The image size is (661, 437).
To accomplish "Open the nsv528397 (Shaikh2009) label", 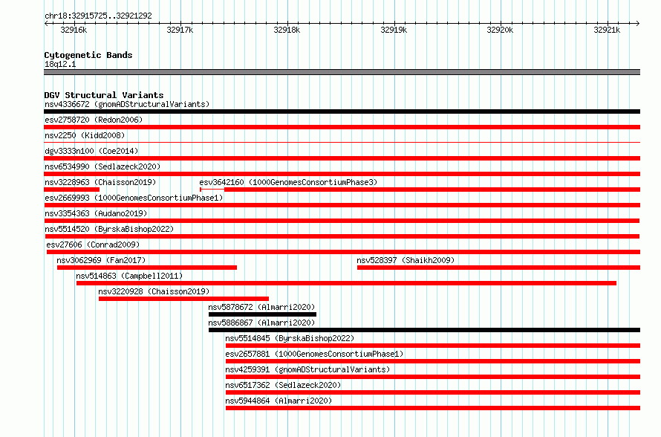I will tap(406, 260).
